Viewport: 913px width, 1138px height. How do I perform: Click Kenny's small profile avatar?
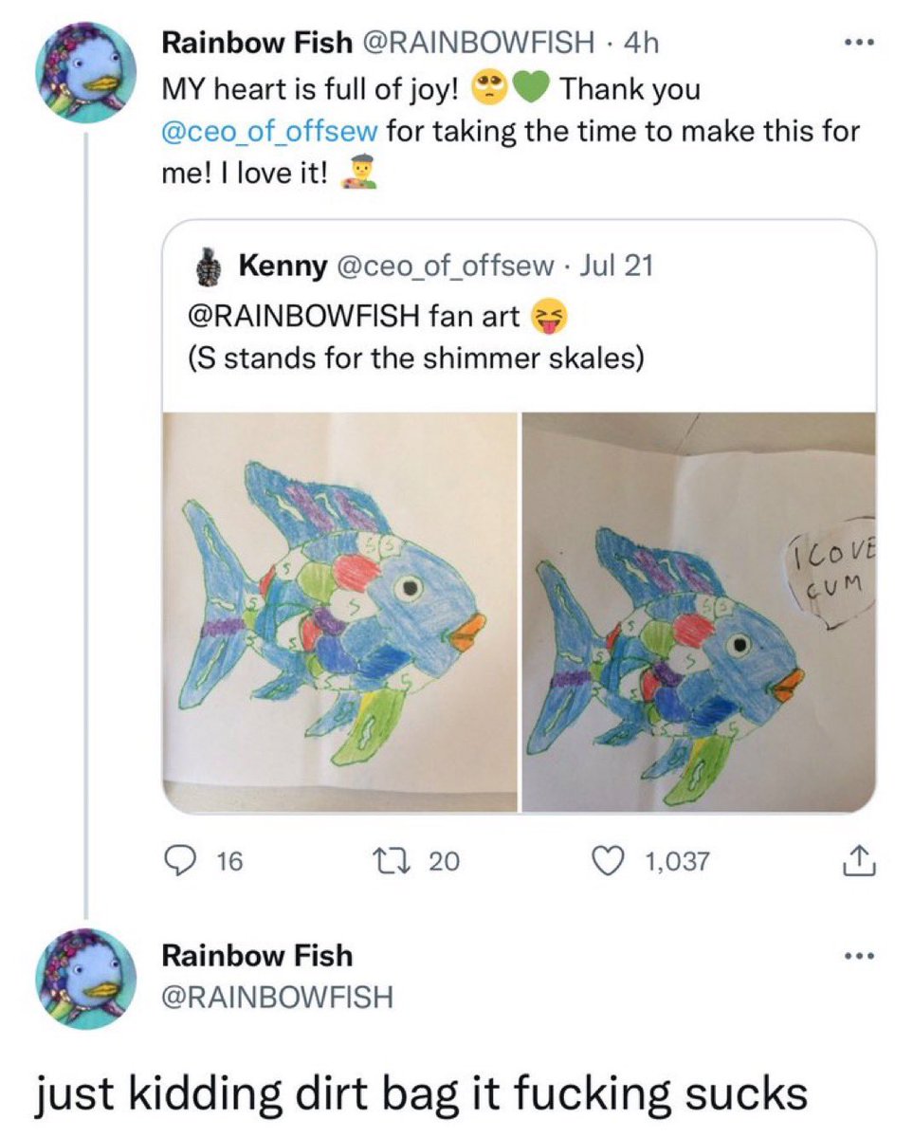[x=212, y=268]
